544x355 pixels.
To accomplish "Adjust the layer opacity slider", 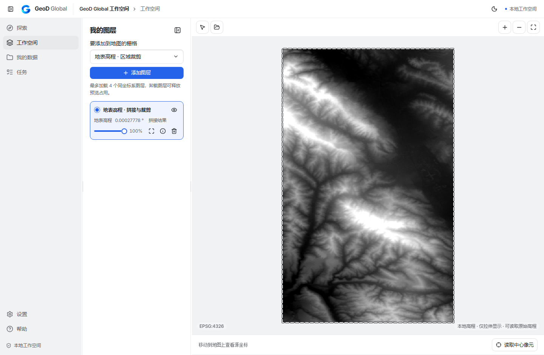I will point(110,131).
